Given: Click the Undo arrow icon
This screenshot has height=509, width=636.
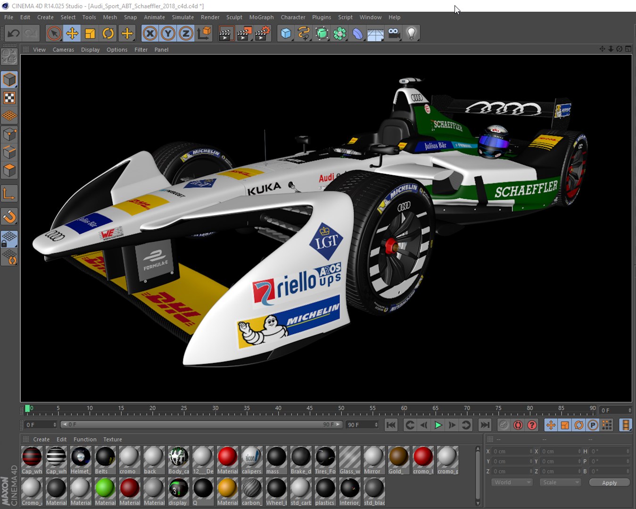Looking at the screenshot, I should tap(13, 33).
